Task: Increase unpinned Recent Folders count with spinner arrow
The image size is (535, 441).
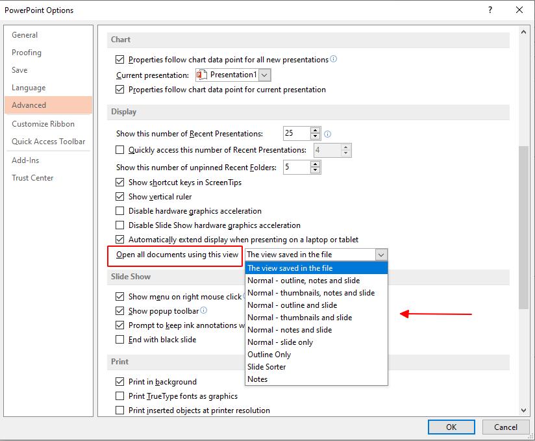Action: (315, 164)
